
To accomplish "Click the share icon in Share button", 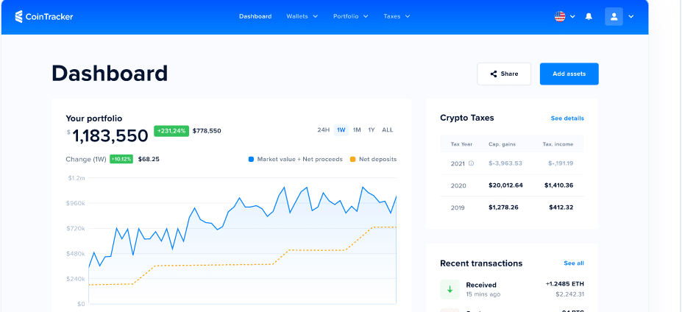I will 493,74.
